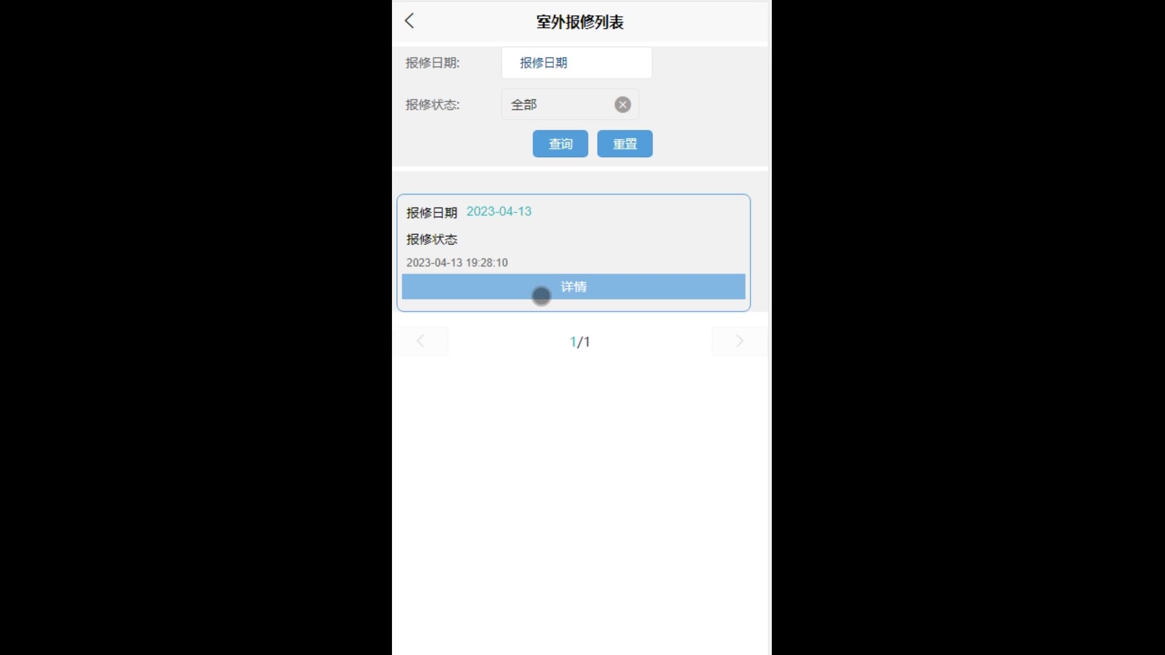Click 报修日期 label inside the record card
The height and width of the screenshot is (655, 1165).
click(431, 213)
